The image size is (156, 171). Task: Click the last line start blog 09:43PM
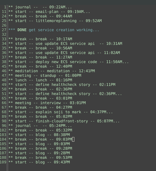[39, 162]
